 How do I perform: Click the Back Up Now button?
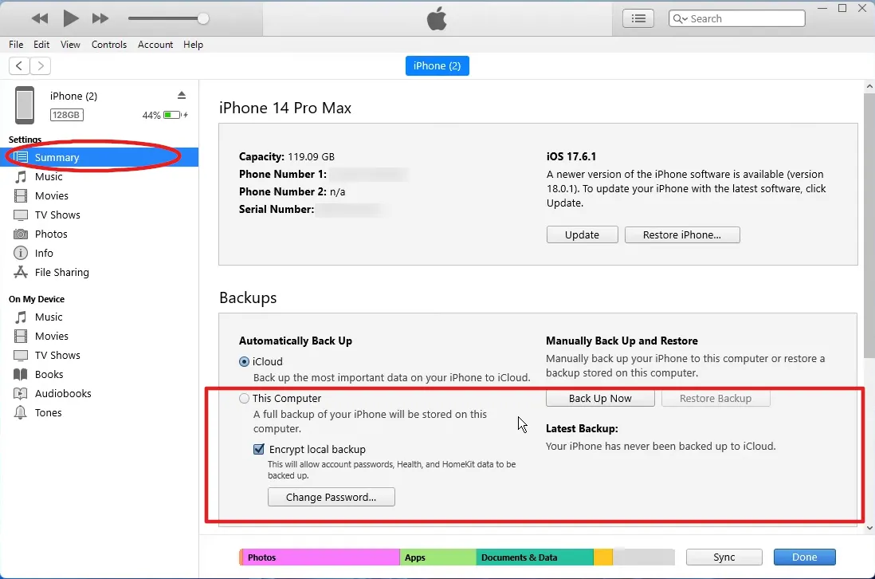pos(600,397)
